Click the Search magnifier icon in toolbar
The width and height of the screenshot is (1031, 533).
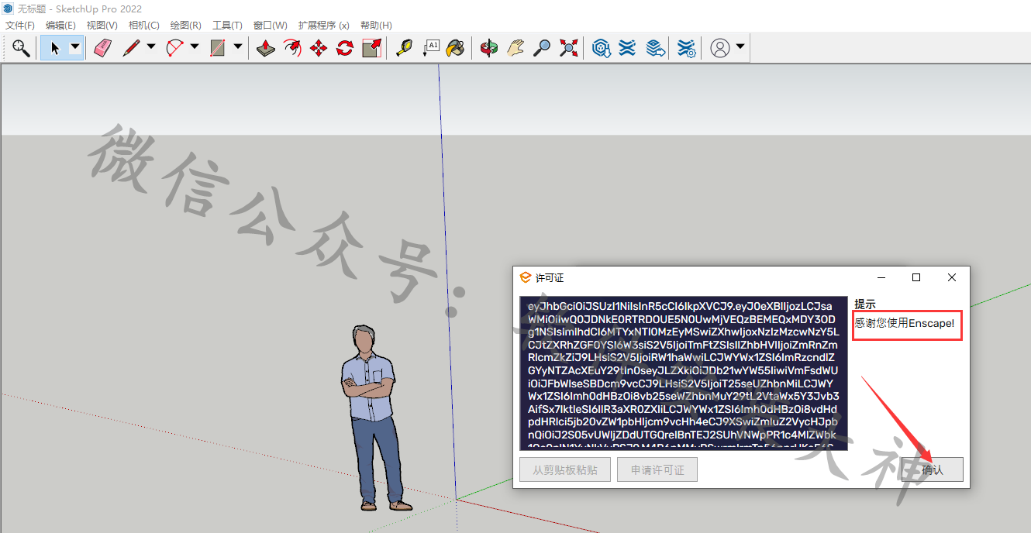pos(21,48)
